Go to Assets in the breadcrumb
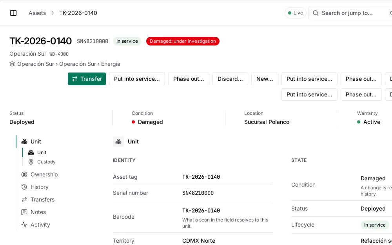The width and height of the screenshot is (392, 245). click(37, 13)
